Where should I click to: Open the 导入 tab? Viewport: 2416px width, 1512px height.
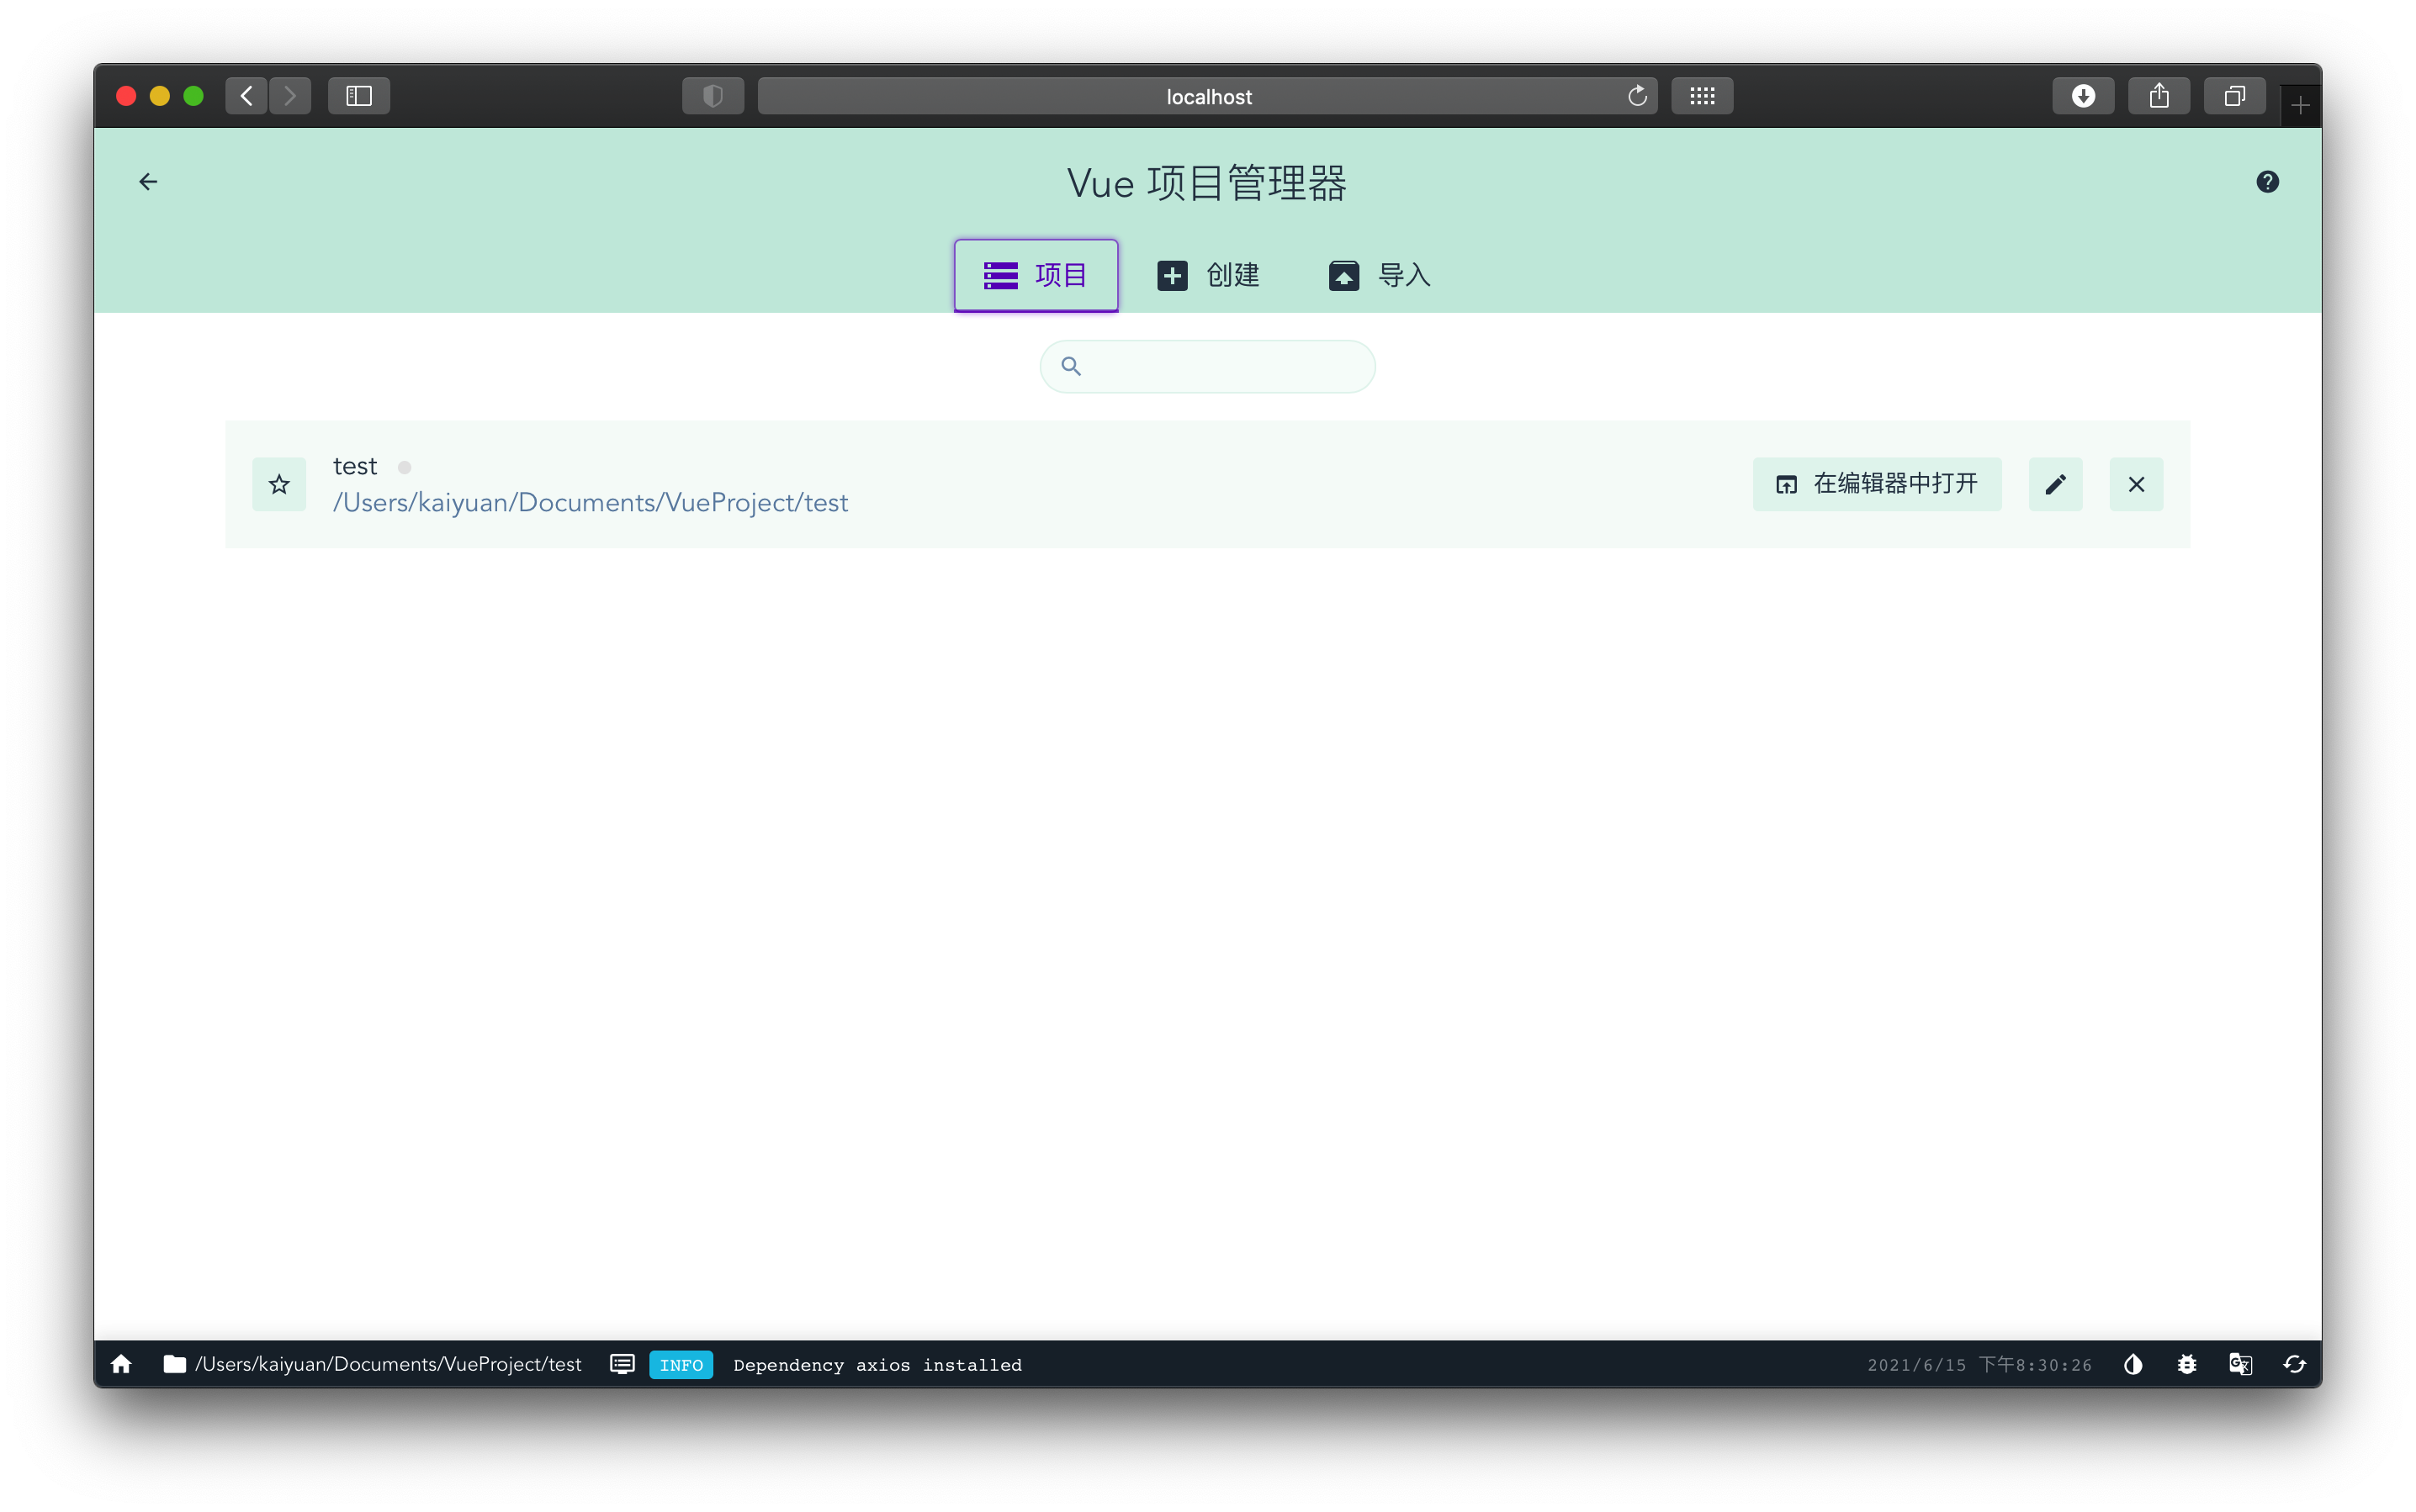pyautogui.click(x=1380, y=275)
